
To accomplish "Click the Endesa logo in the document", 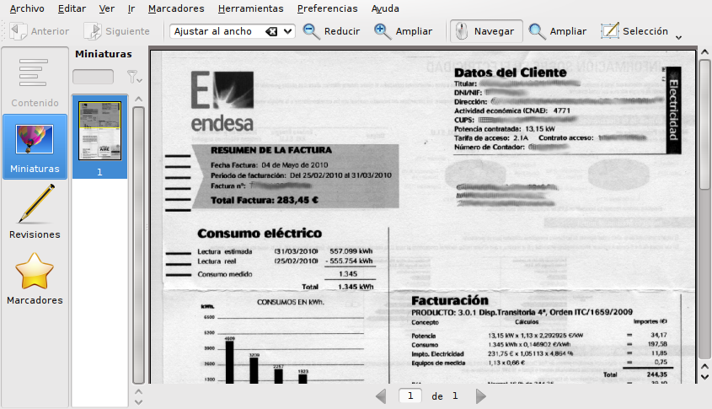I will click(222, 102).
